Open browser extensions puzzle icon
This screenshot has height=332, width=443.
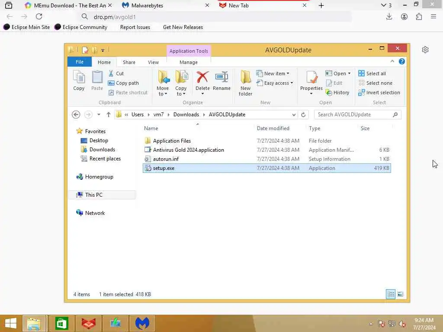419,17
